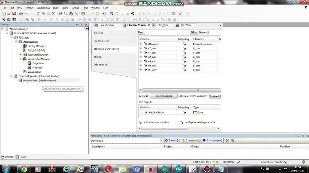Viewport: 309px width, 173px height.
Task: Open Google Chrome from the taskbar
Action: [24, 169]
